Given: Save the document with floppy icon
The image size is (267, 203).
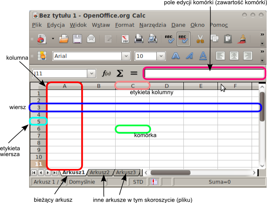Looking at the screenshot, I should pos(77,39).
